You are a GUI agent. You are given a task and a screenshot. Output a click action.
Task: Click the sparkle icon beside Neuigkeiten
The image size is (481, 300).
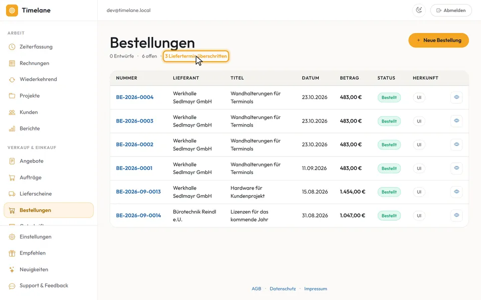[12, 269]
